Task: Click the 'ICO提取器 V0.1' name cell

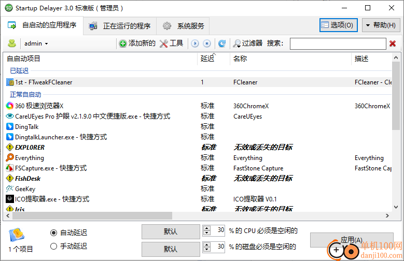Action: click(x=255, y=199)
